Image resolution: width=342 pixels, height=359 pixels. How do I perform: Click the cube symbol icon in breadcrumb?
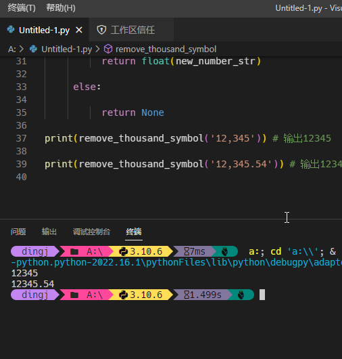[108, 49]
